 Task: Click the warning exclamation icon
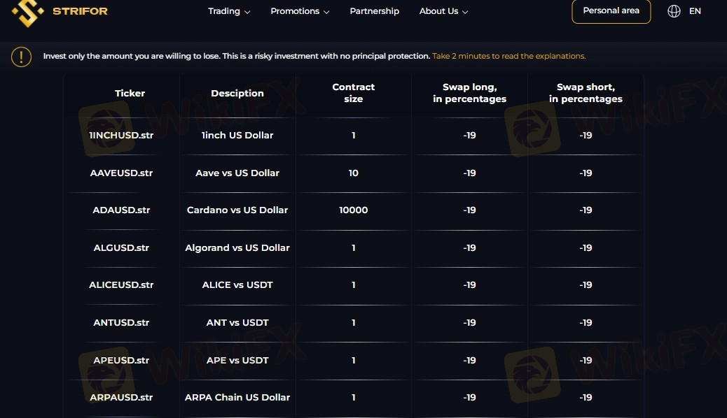[21, 57]
